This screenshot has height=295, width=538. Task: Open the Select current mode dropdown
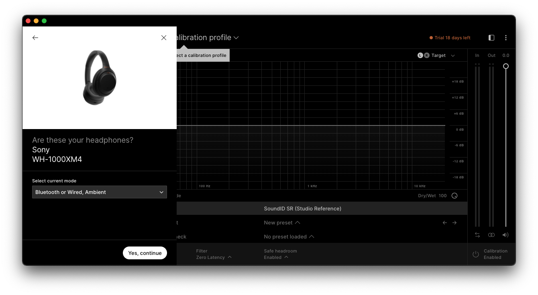coord(100,192)
